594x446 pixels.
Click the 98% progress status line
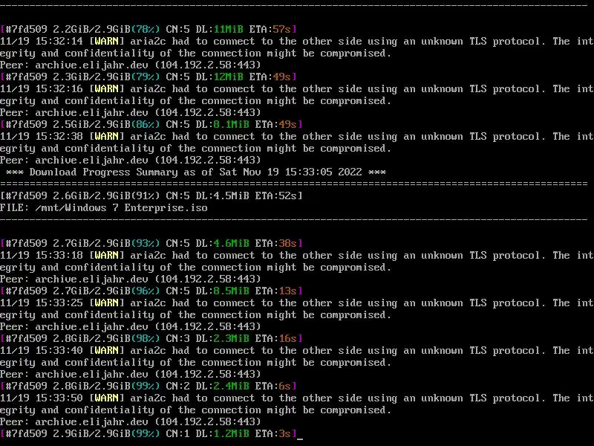click(x=151, y=338)
